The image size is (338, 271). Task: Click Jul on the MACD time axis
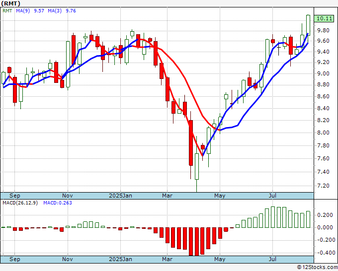click(x=272, y=259)
